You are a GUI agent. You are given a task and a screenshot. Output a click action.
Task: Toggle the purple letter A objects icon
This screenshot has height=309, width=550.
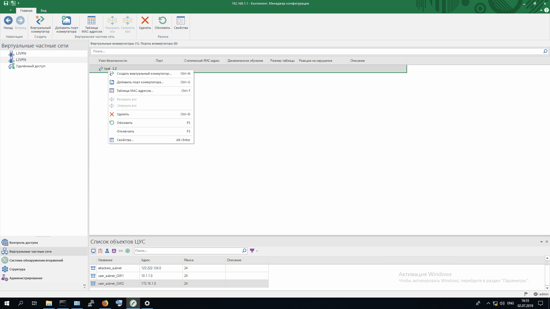tap(114, 251)
